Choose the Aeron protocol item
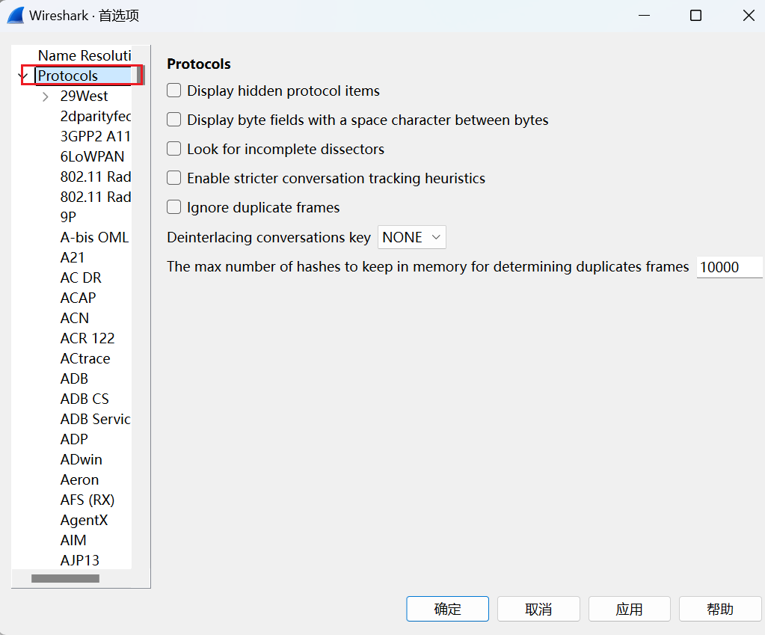The width and height of the screenshot is (765, 635). (x=79, y=479)
